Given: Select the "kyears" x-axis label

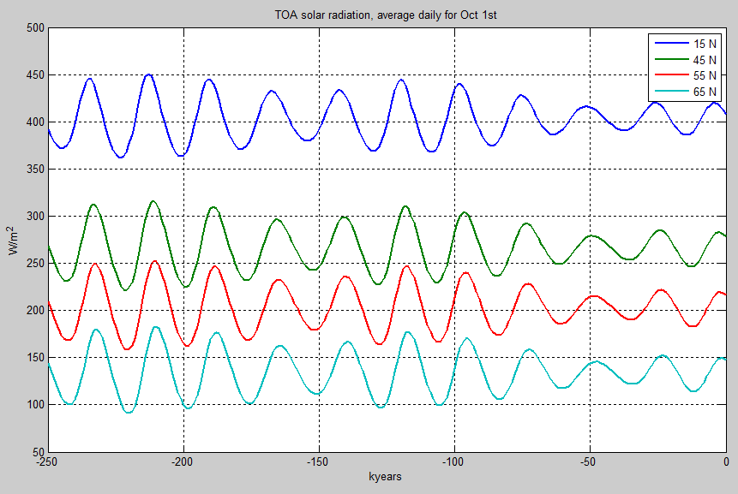Looking at the screenshot, I should [x=387, y=476].
